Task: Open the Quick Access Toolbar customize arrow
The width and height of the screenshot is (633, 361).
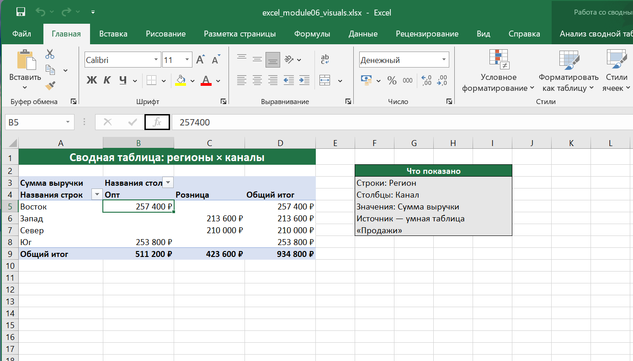Action: (93, 12)
